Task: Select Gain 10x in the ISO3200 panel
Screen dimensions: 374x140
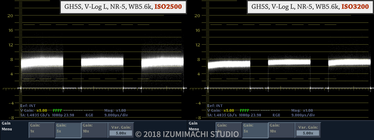Action: [281, 130]
